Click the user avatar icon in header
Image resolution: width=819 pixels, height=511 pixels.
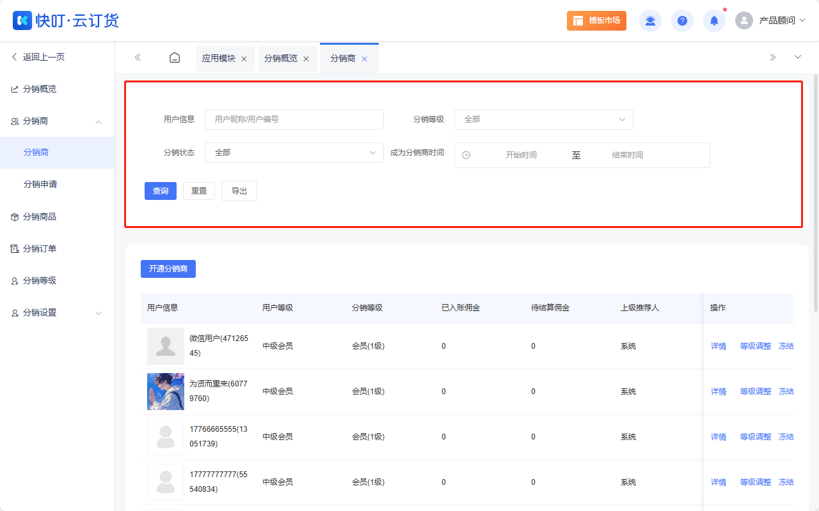coord(744,20)
